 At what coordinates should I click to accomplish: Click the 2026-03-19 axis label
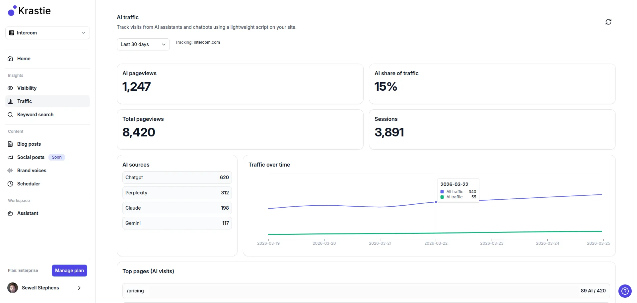pos(268,243)
